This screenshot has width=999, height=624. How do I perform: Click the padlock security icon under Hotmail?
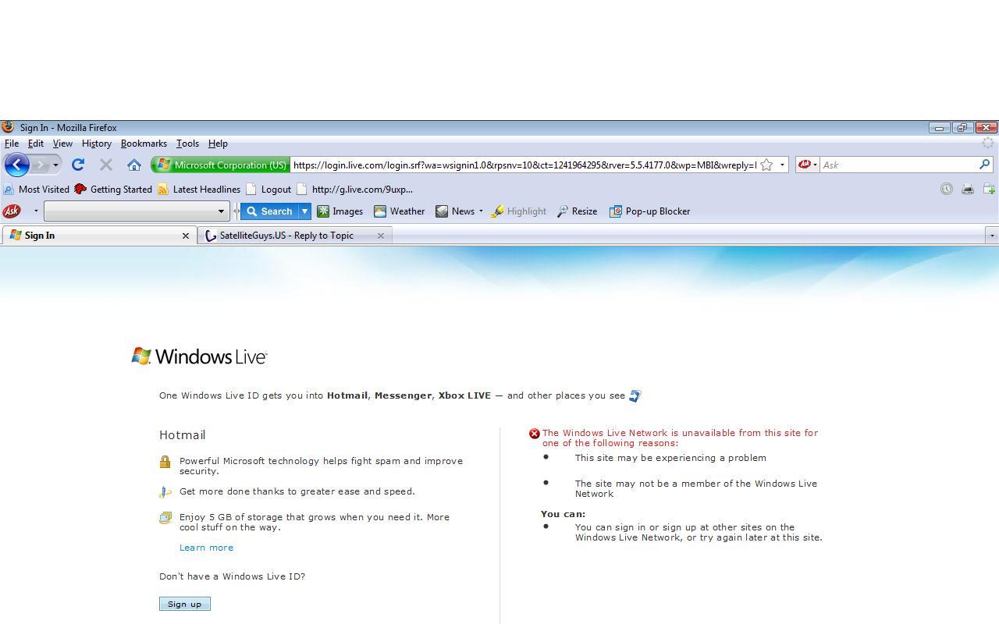coord(165,462)
